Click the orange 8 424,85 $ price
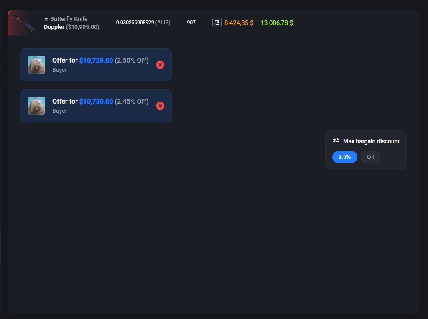The height and width of the screenshot is (319, 428). pos(239,23)
